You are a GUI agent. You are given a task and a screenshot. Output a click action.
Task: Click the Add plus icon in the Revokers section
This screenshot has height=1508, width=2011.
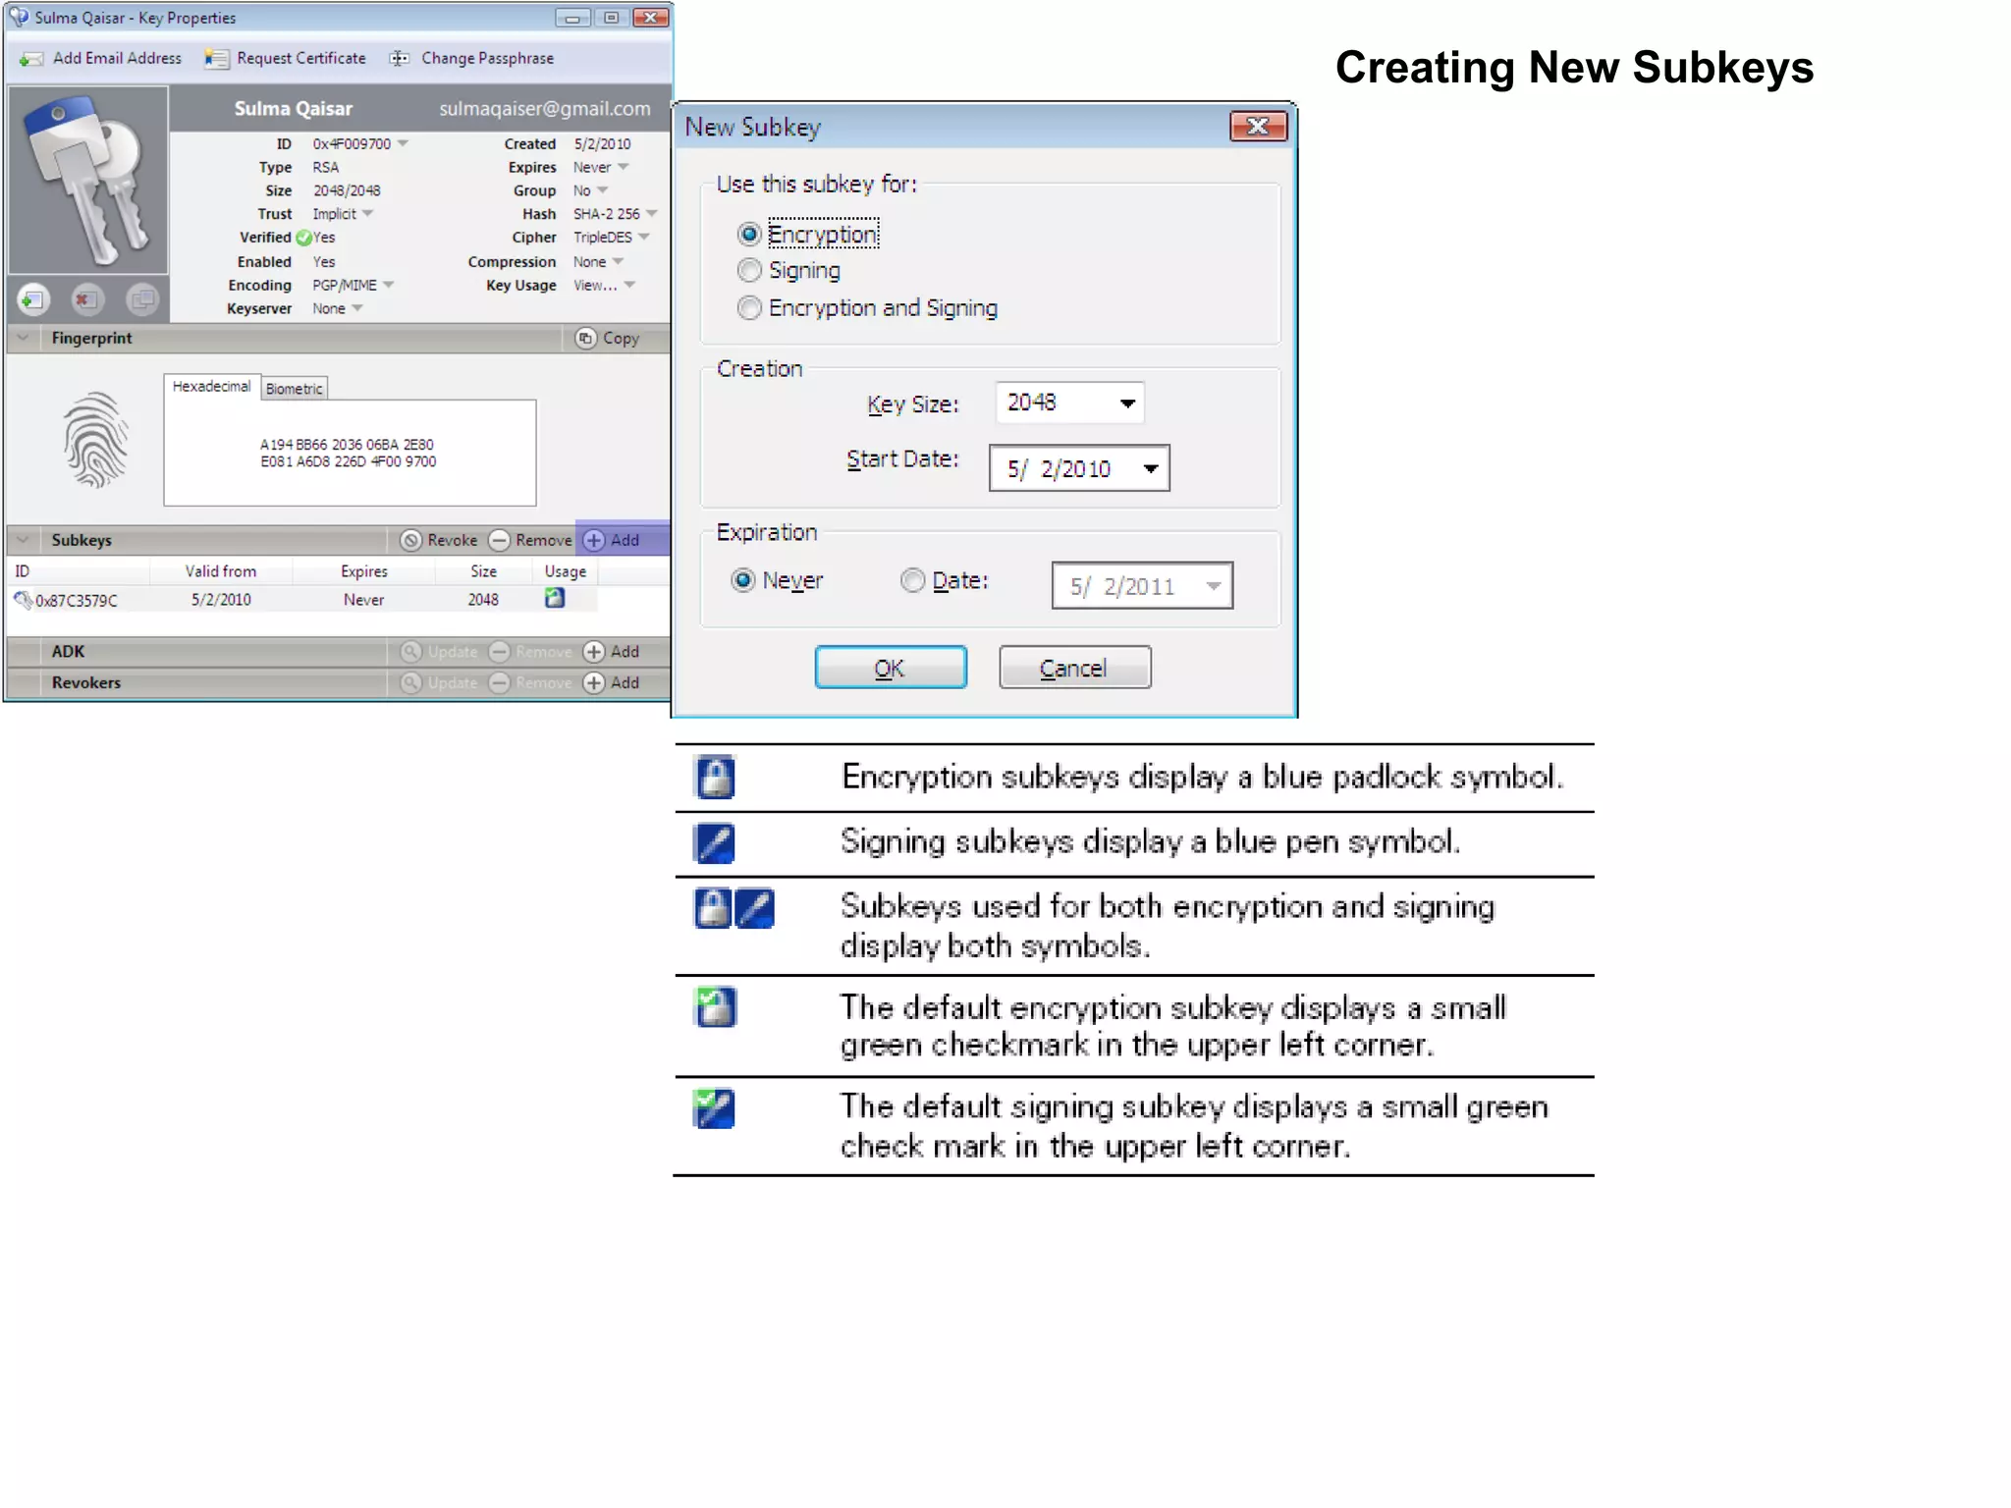pos(594,682)
